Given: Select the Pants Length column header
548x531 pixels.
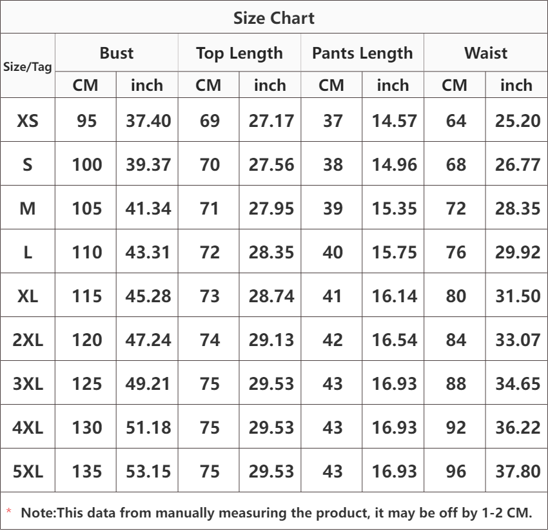Looking at the screenshot, I should pyautogui.click(x=362, y=53).
